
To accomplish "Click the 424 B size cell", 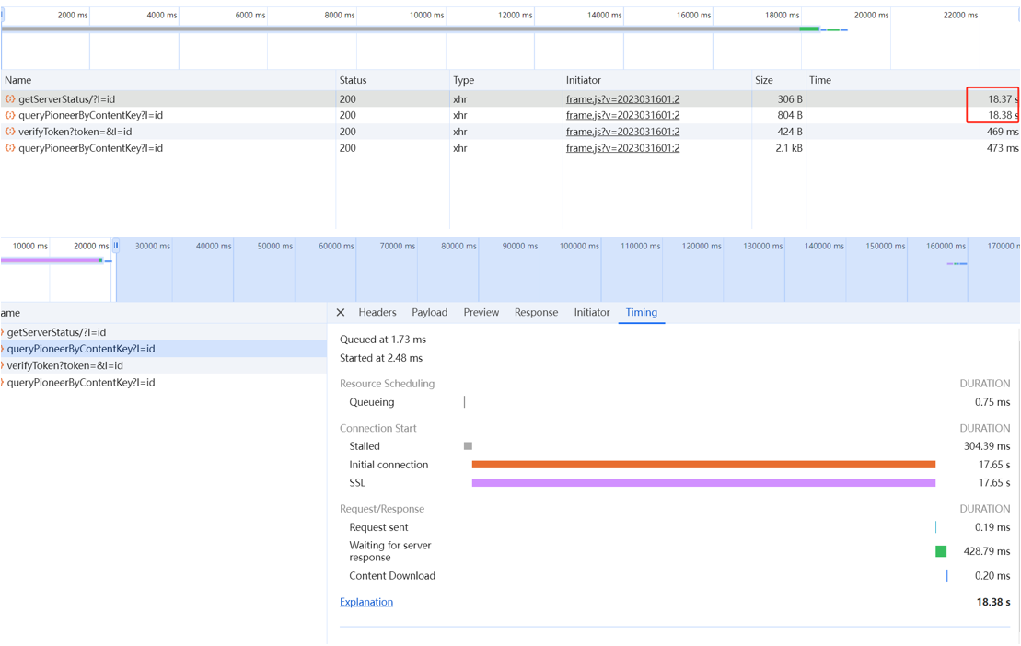I will coord(790,132).
